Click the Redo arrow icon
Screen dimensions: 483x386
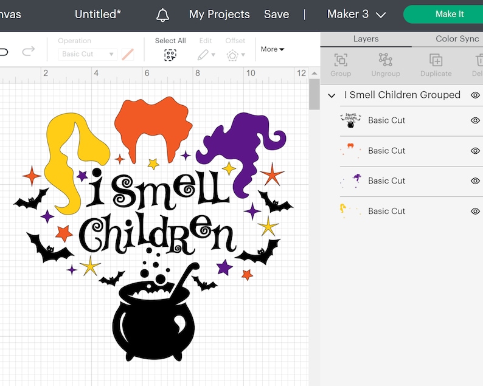click(x=29, y=51)
